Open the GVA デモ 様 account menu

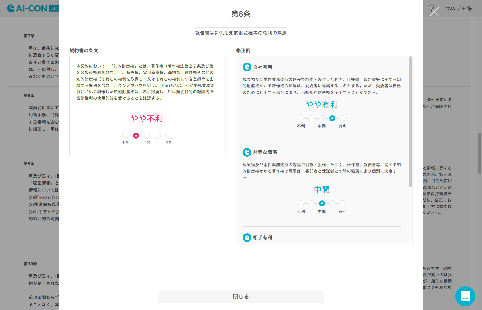pyautogui.click(x=458, y=9)
